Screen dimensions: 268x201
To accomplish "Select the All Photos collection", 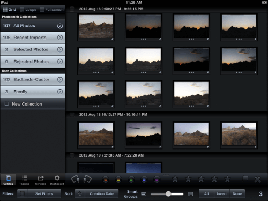I will pyautogui.click(x=33, y=26).
